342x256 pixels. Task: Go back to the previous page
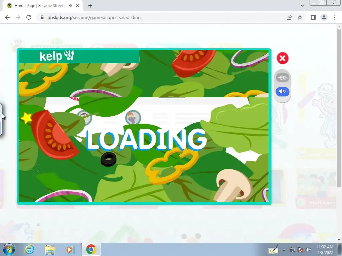coord(7,17)
